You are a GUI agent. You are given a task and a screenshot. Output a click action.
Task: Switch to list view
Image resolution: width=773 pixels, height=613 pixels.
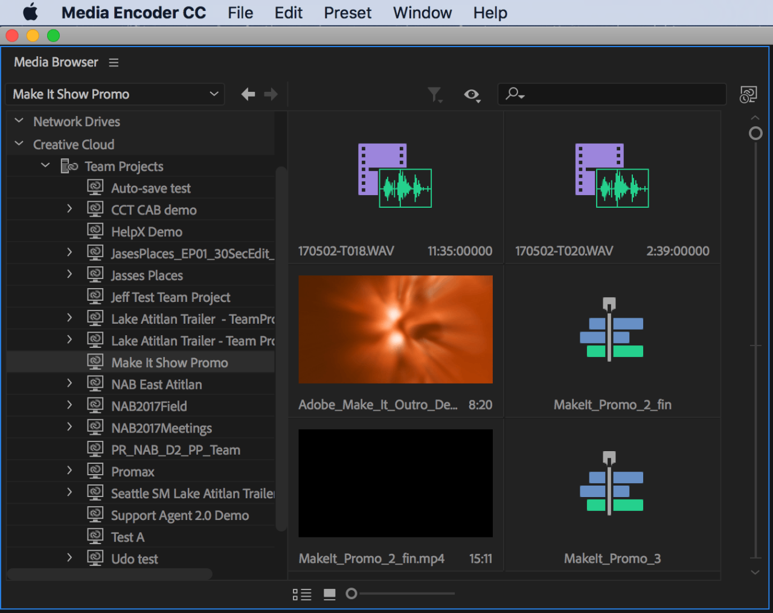(302, 594)
